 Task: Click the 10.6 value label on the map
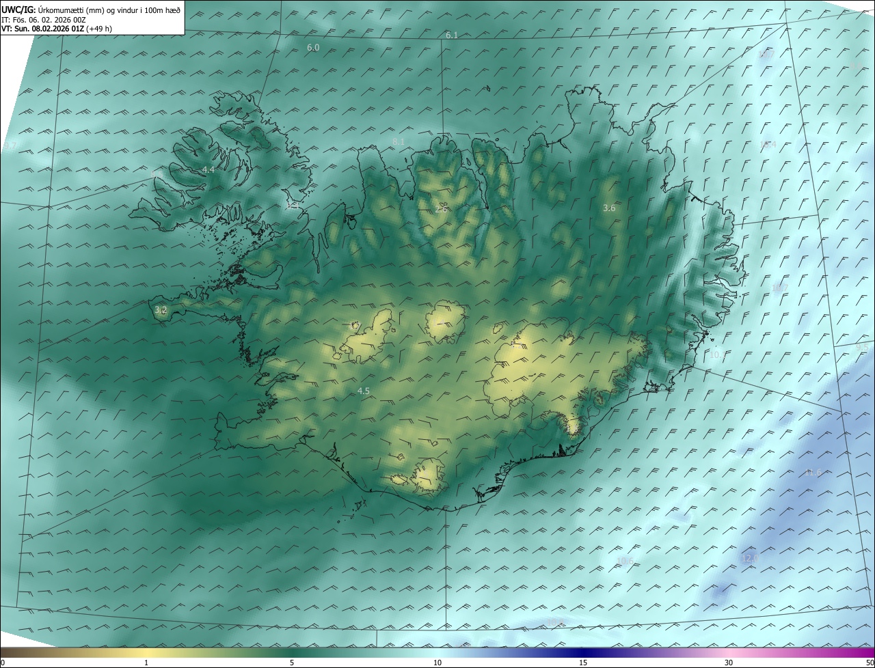(625, 561)
